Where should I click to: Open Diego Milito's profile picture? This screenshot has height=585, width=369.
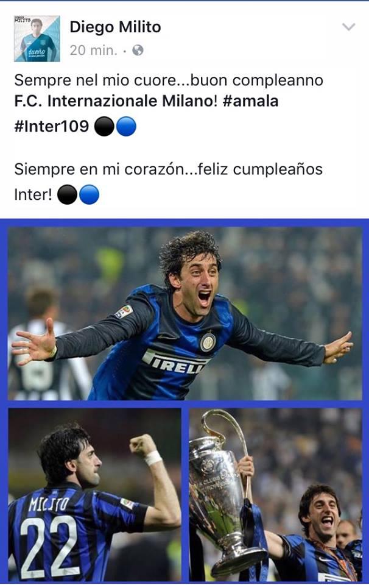click(x=37, y=39)
